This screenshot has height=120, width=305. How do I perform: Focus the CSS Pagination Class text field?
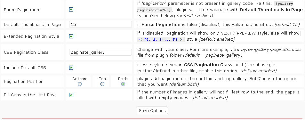[100, 52]
